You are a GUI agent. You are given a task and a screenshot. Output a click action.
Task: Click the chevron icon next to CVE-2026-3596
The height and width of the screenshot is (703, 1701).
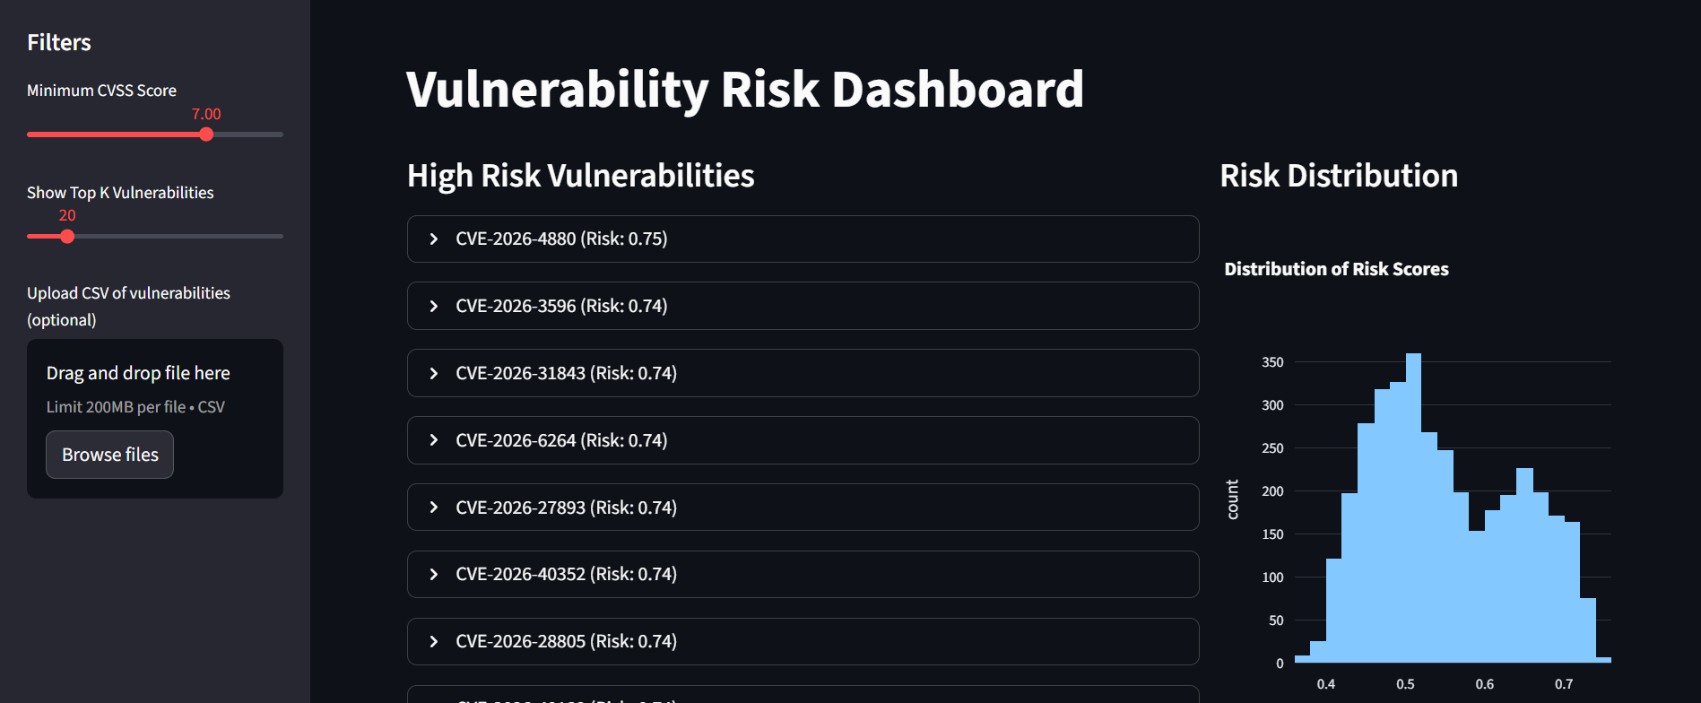(x=434, y=306)
